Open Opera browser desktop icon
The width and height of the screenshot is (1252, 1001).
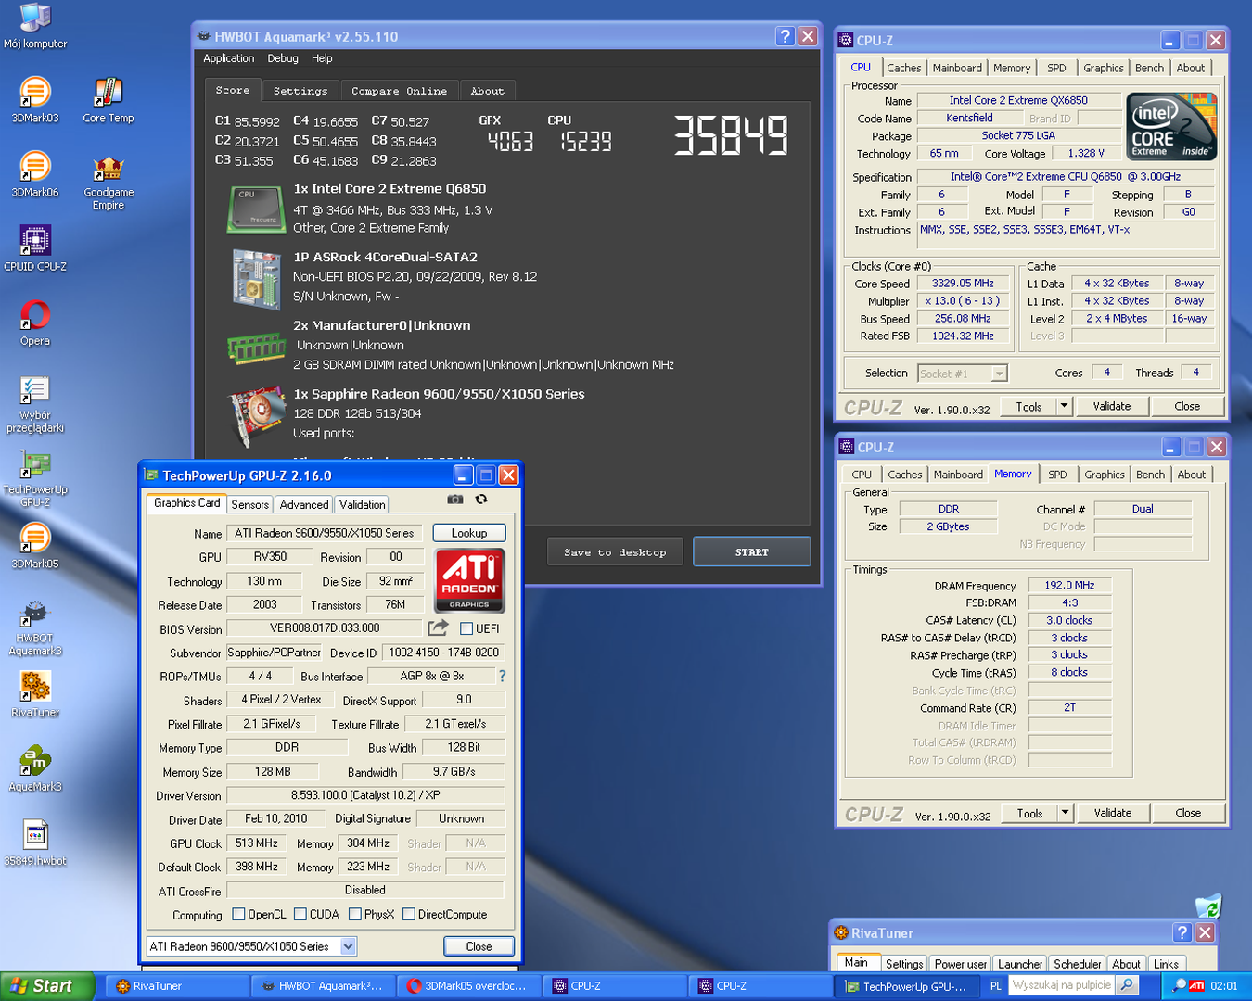(35, 323)
